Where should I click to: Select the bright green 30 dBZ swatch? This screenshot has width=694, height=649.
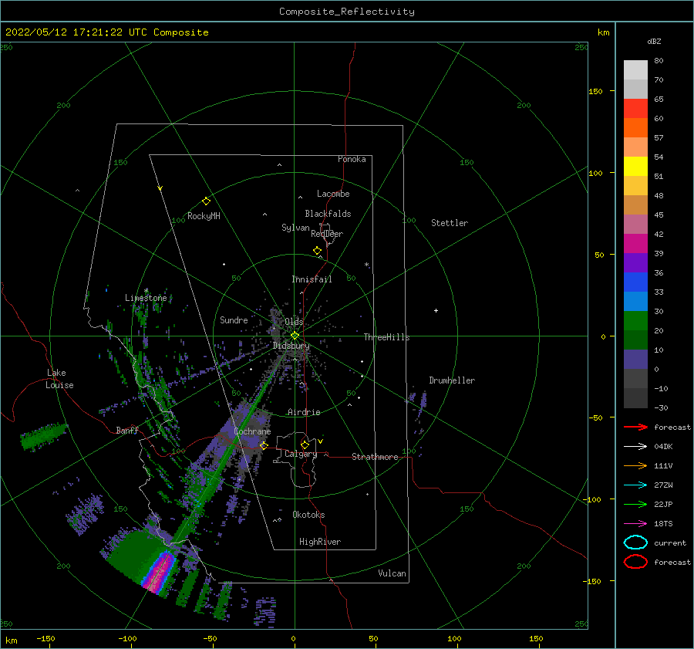click(635, 320)
